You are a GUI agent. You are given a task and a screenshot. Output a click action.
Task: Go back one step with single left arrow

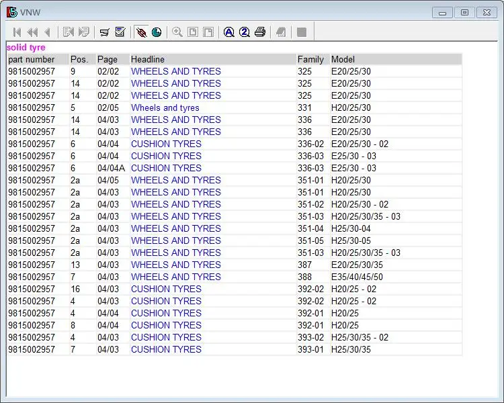tap(47, 32)
